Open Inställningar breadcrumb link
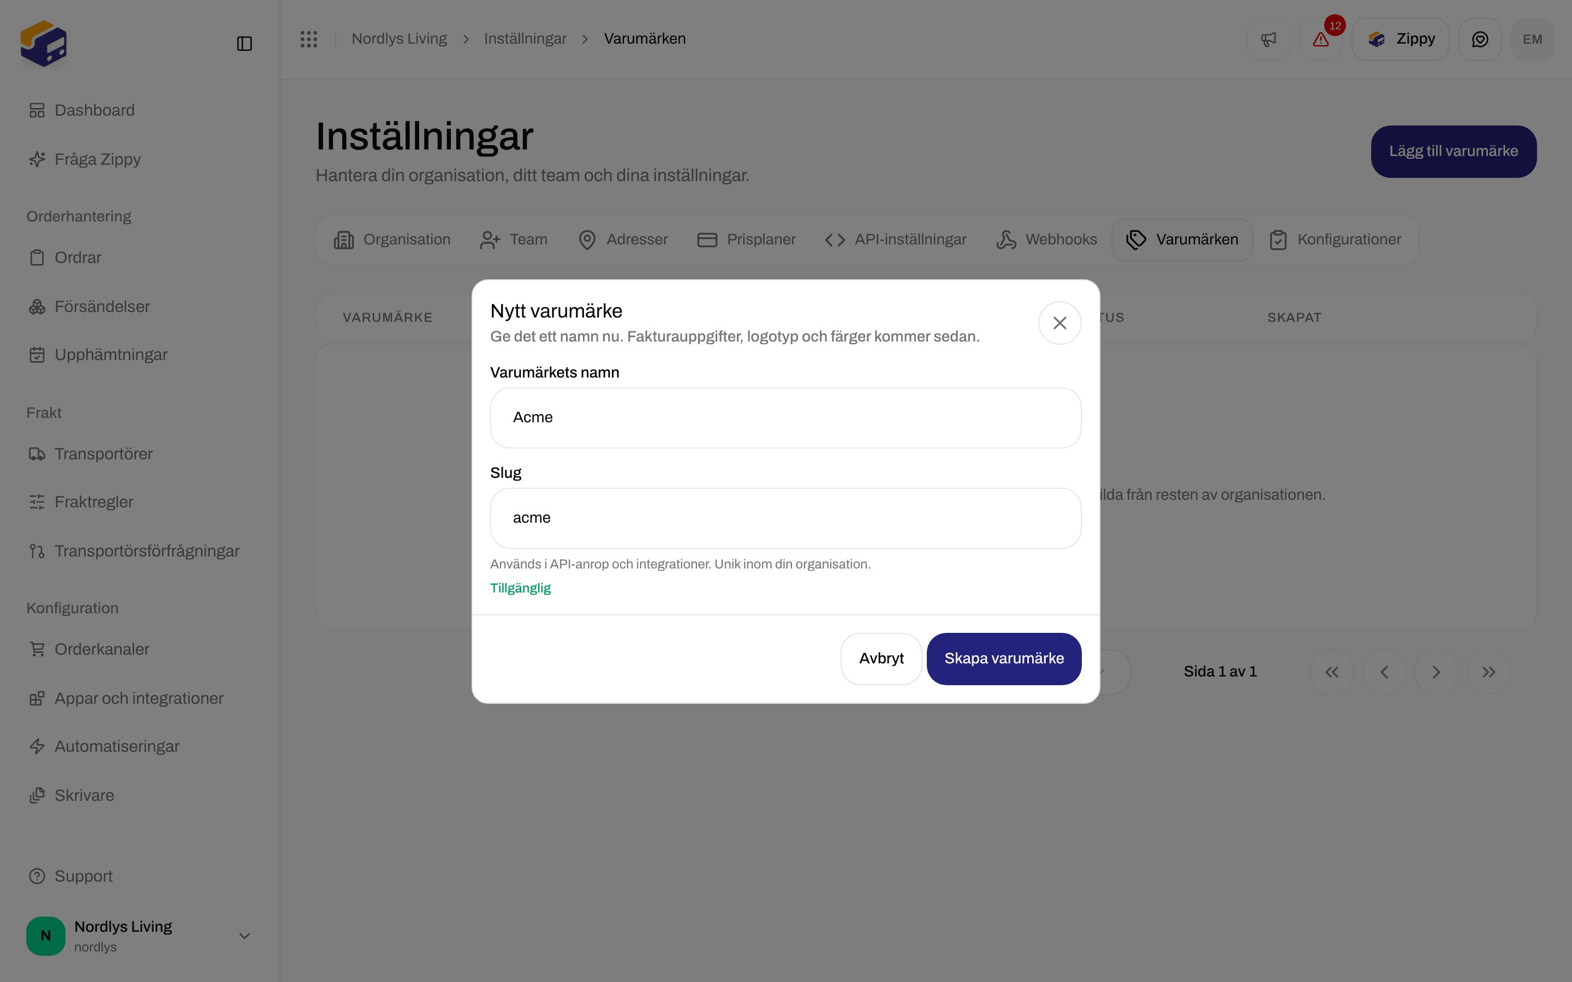Screen dimensions: 1572x982 pos(525,39)
